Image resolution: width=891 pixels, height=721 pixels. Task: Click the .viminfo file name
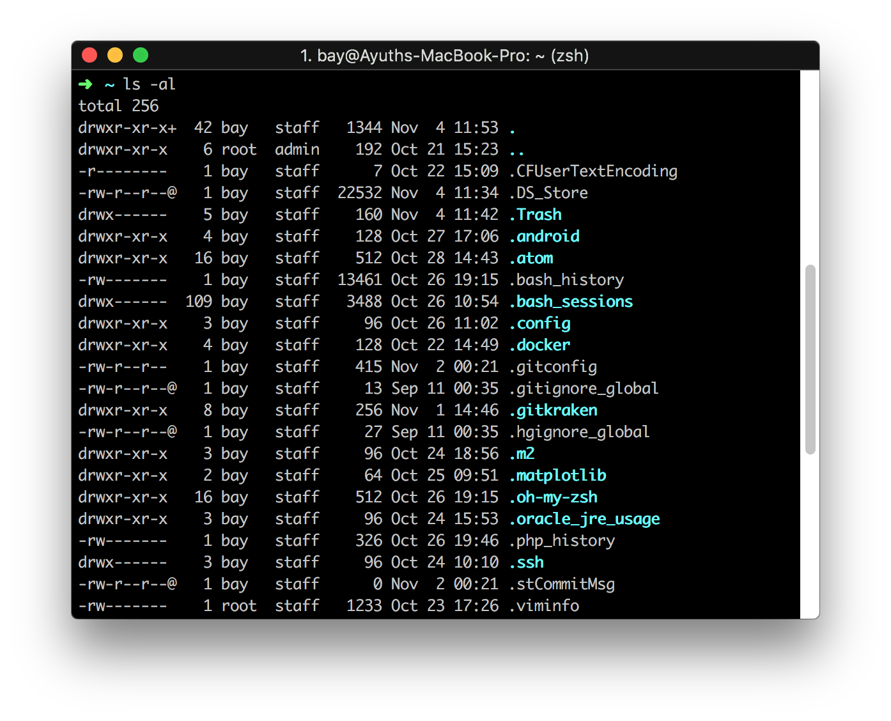coord(545,606)
